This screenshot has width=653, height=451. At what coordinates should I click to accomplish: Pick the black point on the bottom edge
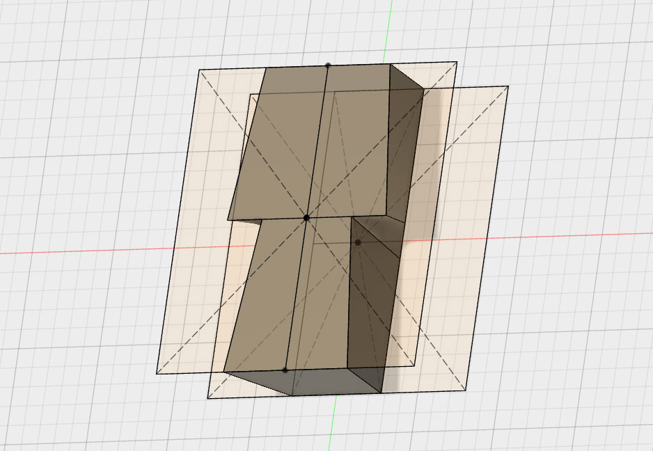click(285, 370)
